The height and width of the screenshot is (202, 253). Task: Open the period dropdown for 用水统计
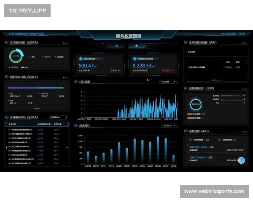(168, 125)
